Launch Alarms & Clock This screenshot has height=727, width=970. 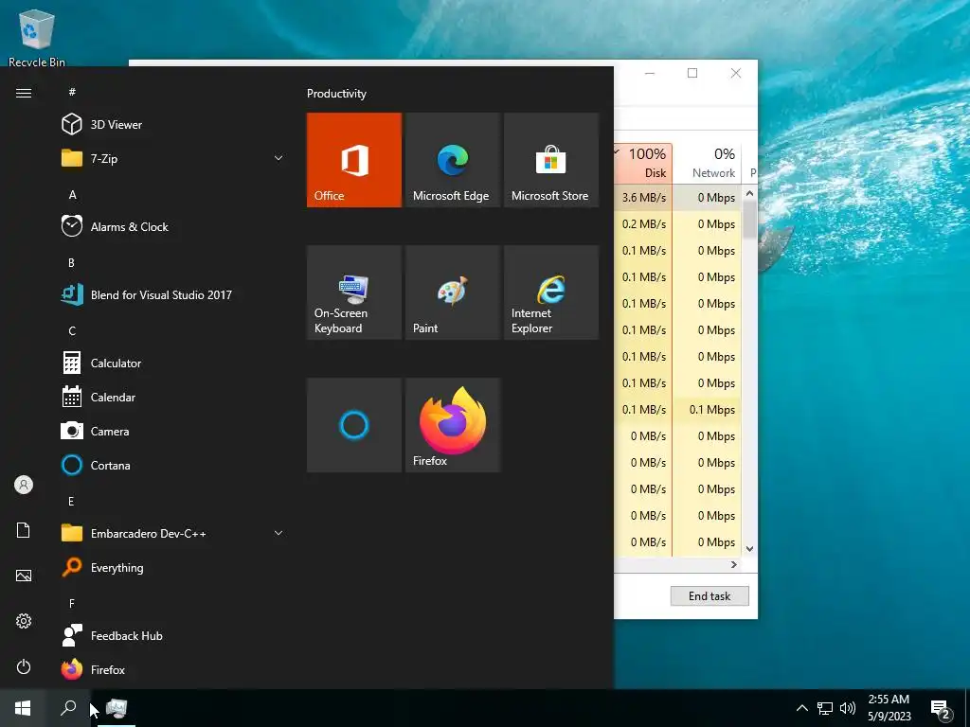tap(171, 226)
